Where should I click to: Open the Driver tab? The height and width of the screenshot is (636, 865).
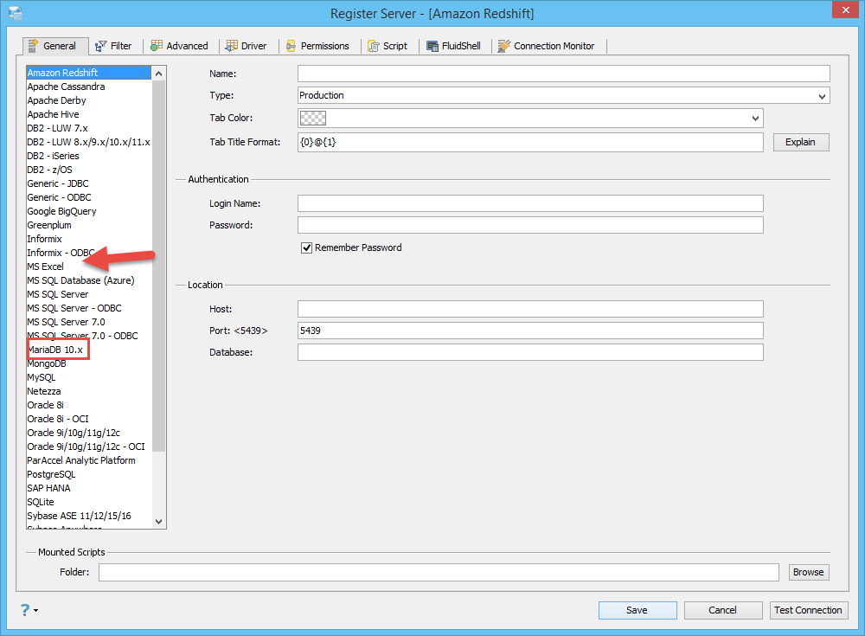[247, 46]
